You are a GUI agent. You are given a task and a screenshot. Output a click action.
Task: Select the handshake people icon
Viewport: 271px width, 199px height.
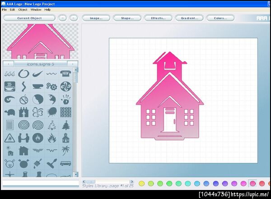pyautogui.click(x=23, y=138)
